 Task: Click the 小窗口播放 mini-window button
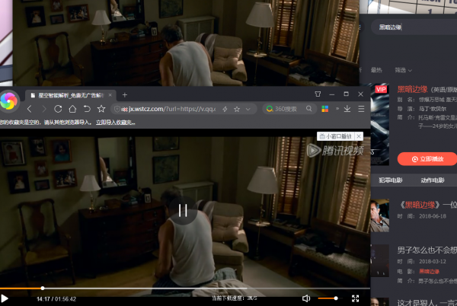(336, 136)
